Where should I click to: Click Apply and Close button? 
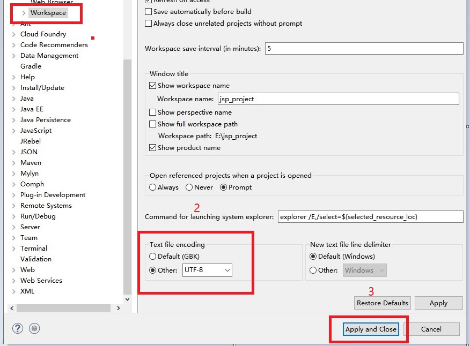371,329
